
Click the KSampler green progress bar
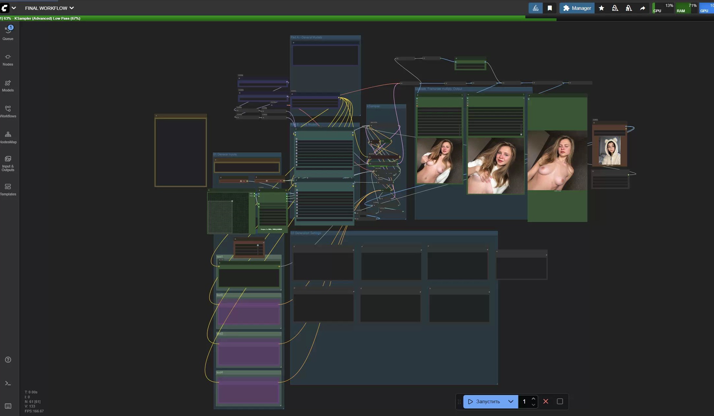tap(262, 18)
